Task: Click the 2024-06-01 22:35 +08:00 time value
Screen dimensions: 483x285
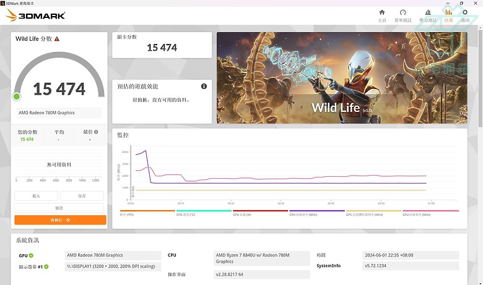Action: click(411, 255)
